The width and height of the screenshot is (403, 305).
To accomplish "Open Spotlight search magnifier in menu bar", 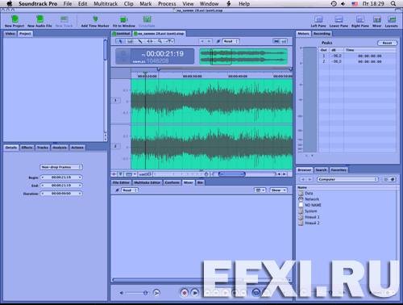I will coord(393,4).
